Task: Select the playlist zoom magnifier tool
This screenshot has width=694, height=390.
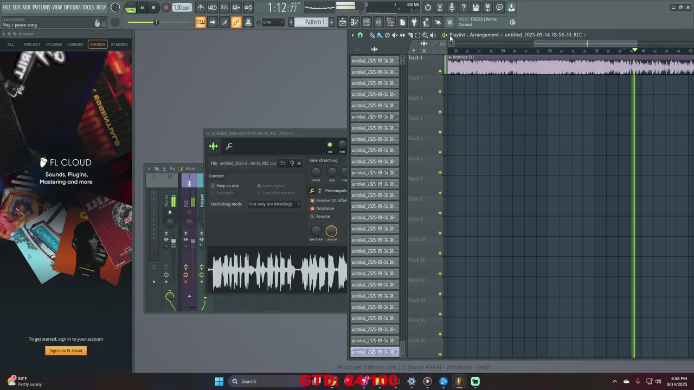Action: click(425, 35)
